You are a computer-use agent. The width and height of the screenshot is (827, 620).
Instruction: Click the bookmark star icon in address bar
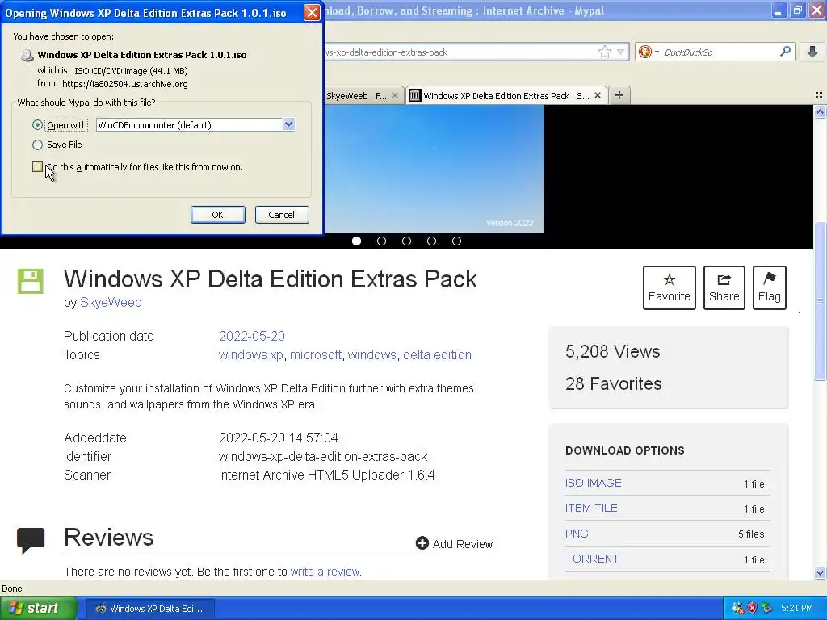coord(604,52)
